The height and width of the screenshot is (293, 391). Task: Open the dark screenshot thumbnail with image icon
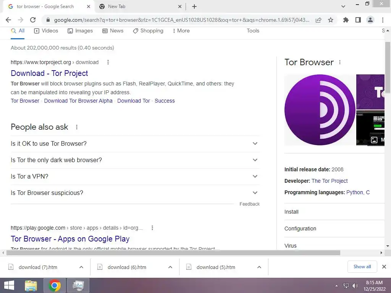(370, 128)
